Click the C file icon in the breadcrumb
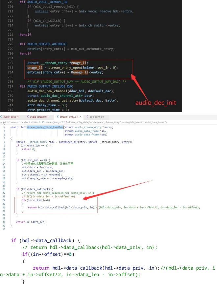The height and width of the screenshot is (284, 217). [43, 122]
